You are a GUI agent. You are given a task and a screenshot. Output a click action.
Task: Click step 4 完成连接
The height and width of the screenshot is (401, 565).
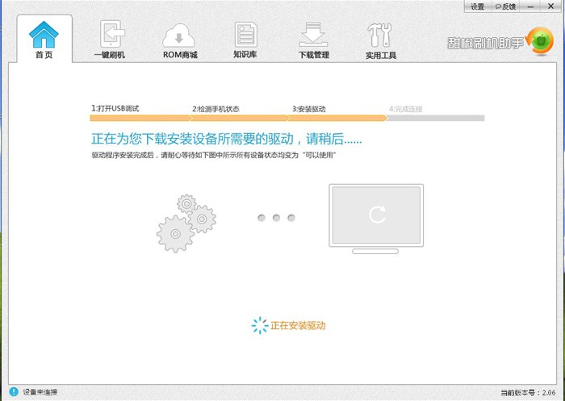coord(406,109)
